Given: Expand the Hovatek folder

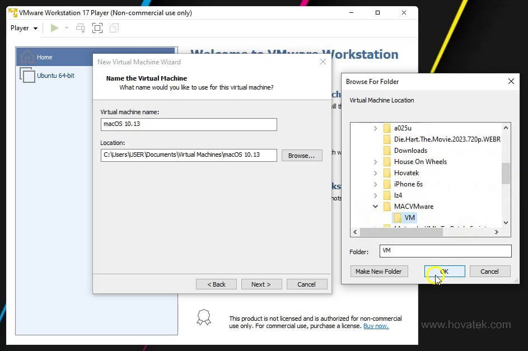Looking at the screenshot, I should (x=375, y=173).
